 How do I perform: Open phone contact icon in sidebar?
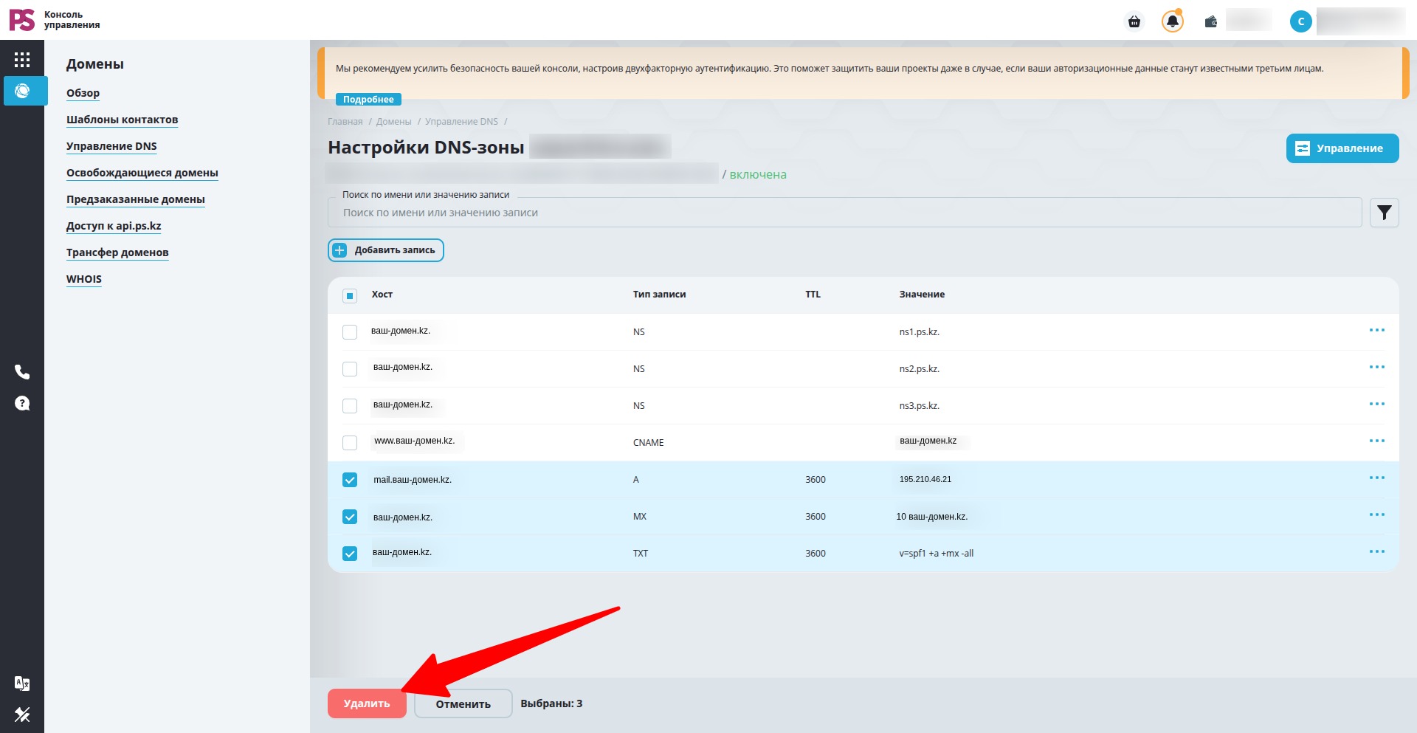click(x=22, y=372)
